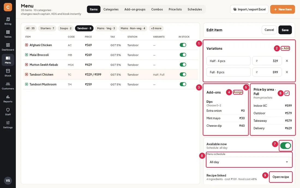
Task: Click the Indoor AC price row
Action: (x=273, y=105)
